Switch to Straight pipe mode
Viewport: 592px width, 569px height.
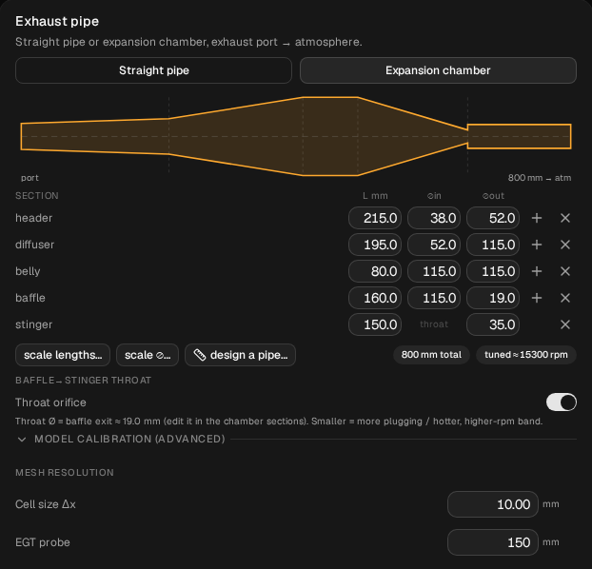pyautogui.click(x=153, y=70)
